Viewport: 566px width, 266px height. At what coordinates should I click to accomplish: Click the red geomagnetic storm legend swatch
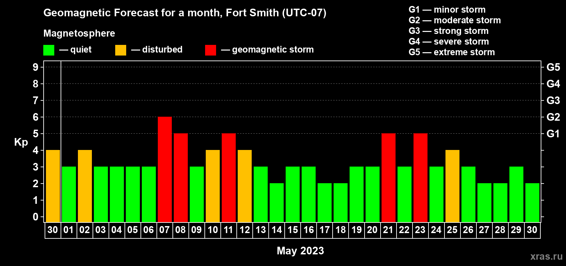(x=210, y=50)
